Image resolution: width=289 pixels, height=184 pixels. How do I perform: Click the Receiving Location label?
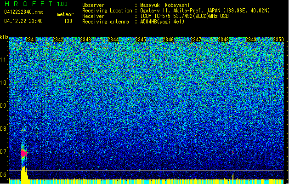point(107,11)
